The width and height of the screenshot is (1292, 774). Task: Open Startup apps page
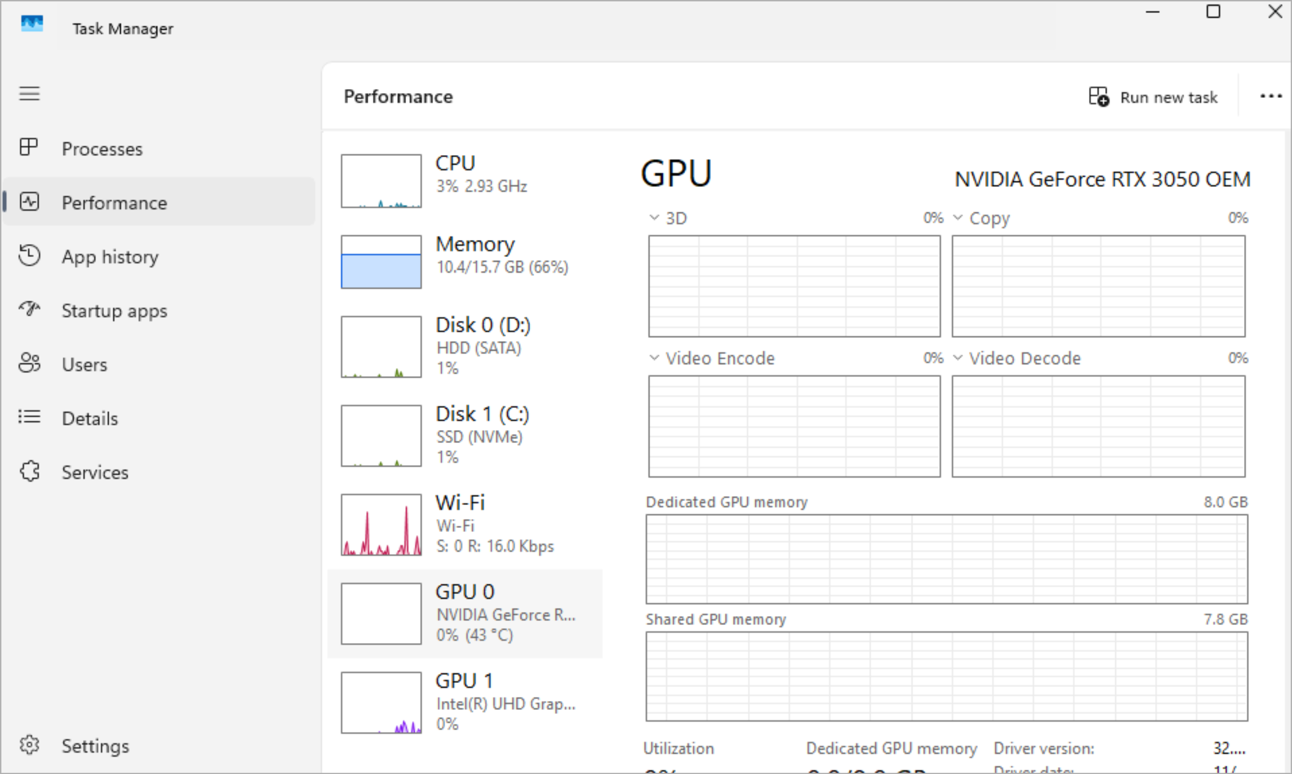click(115, 311)
